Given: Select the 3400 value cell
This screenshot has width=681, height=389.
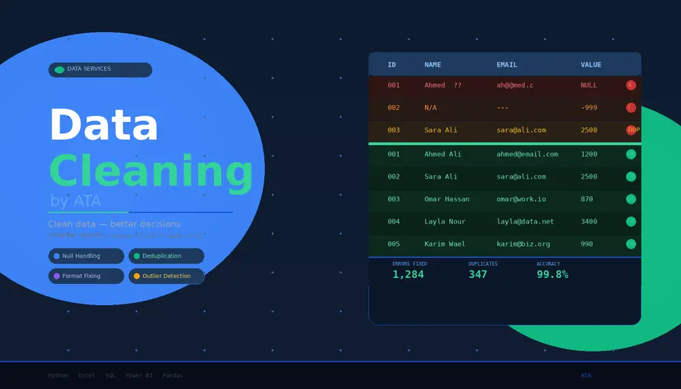Looking at the screenshot, I should [x=589, y=221].
